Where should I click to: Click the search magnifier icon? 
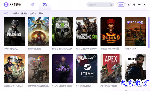pyautogui.click(x=111, y=4)
